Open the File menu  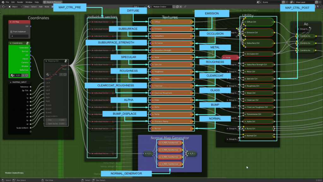[8, 2]
